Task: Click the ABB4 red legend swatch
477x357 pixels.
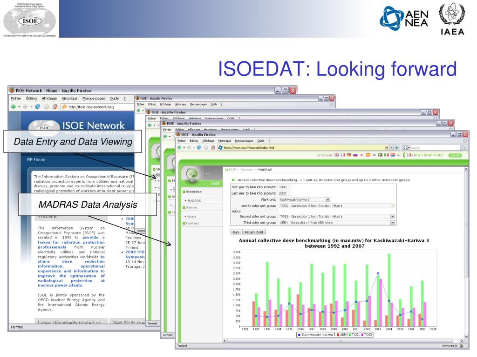Action: [338, 335]
